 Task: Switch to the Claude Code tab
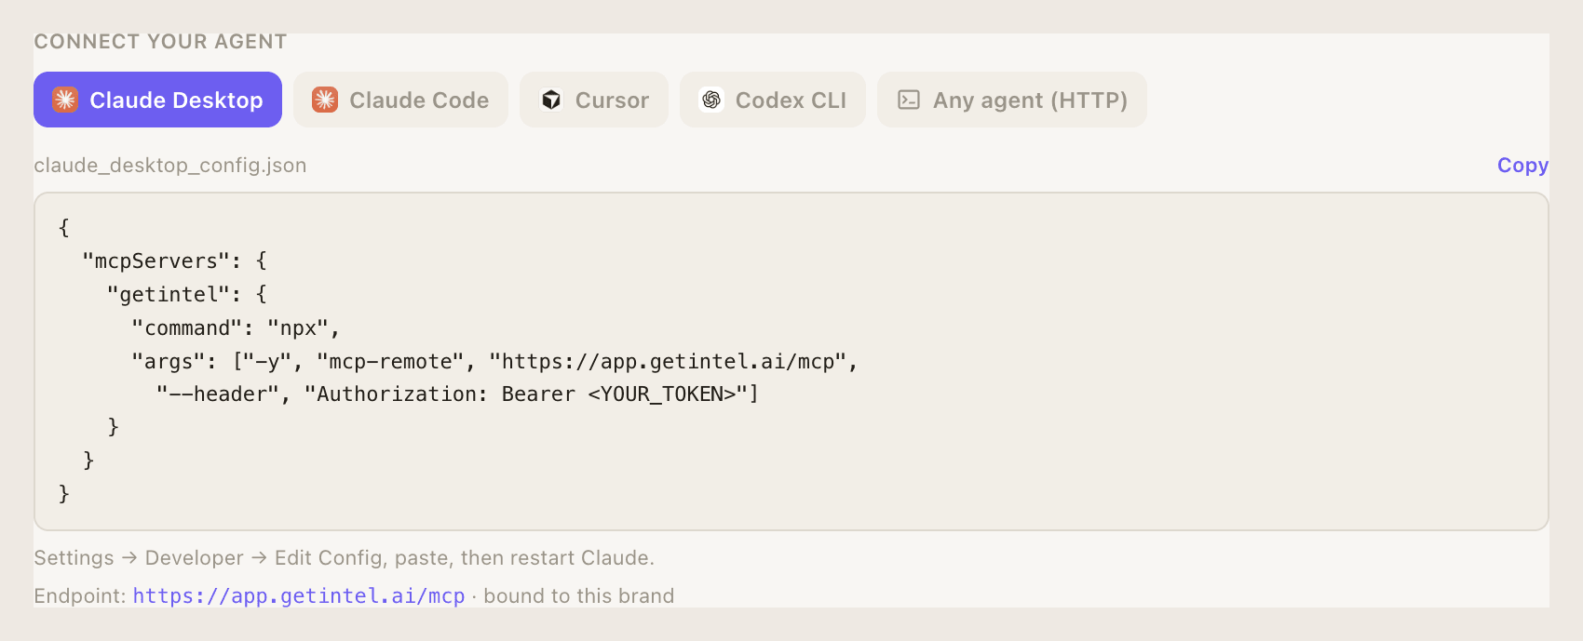coord(400,100)
